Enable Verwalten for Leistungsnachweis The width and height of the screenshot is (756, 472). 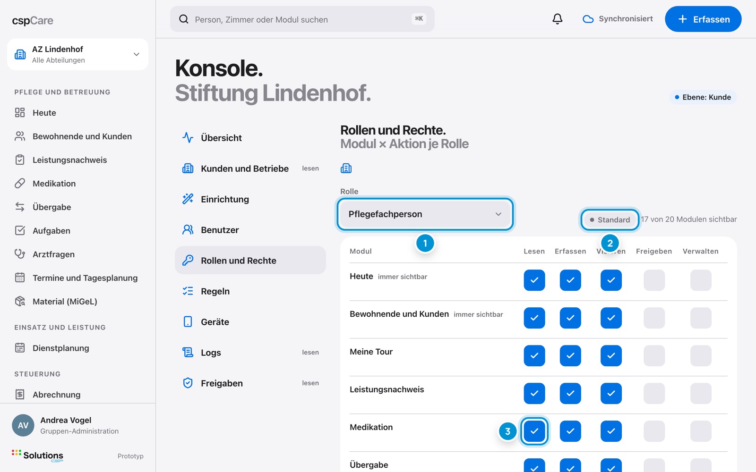[x=701, y=393]
